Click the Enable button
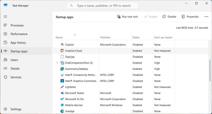 pyautogui.click(x=151, y=17)
